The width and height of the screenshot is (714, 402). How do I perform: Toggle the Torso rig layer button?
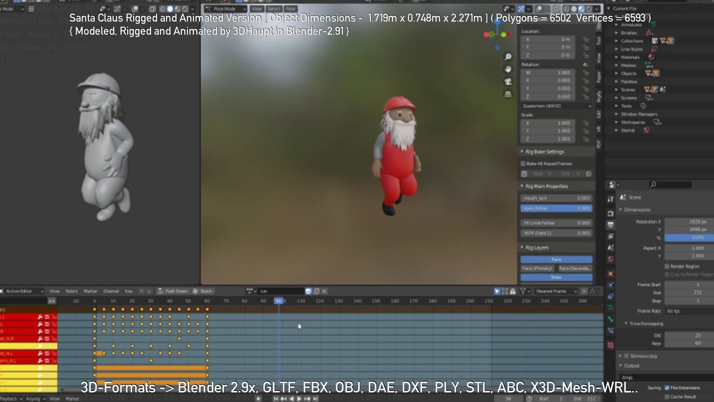click(x=556, y=277)
